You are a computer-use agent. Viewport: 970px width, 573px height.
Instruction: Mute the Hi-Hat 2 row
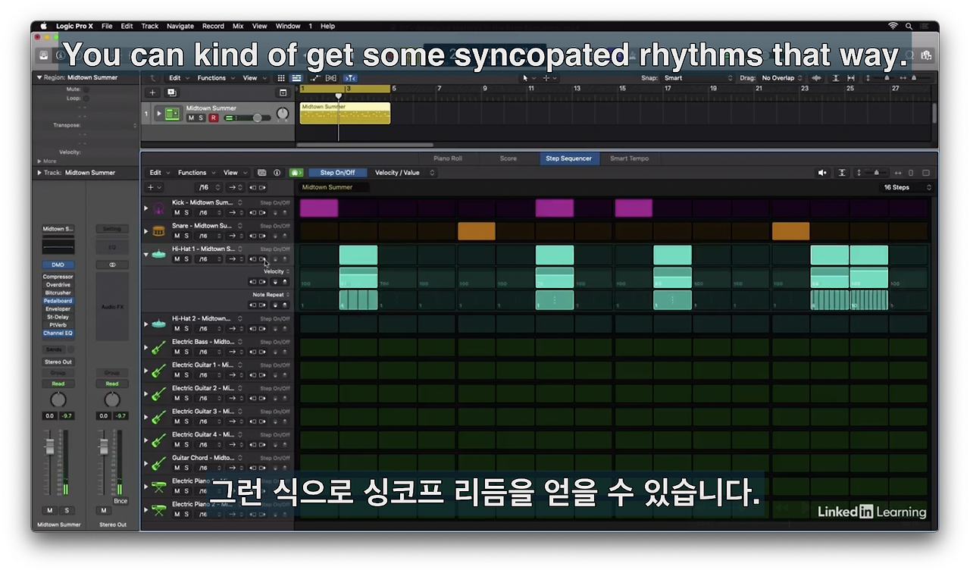(177, 329)
